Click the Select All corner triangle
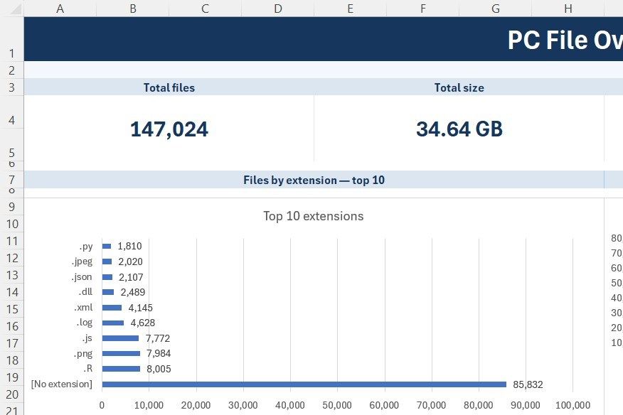The width and height of the screenshot is (623, 415). tap(15, 9)
